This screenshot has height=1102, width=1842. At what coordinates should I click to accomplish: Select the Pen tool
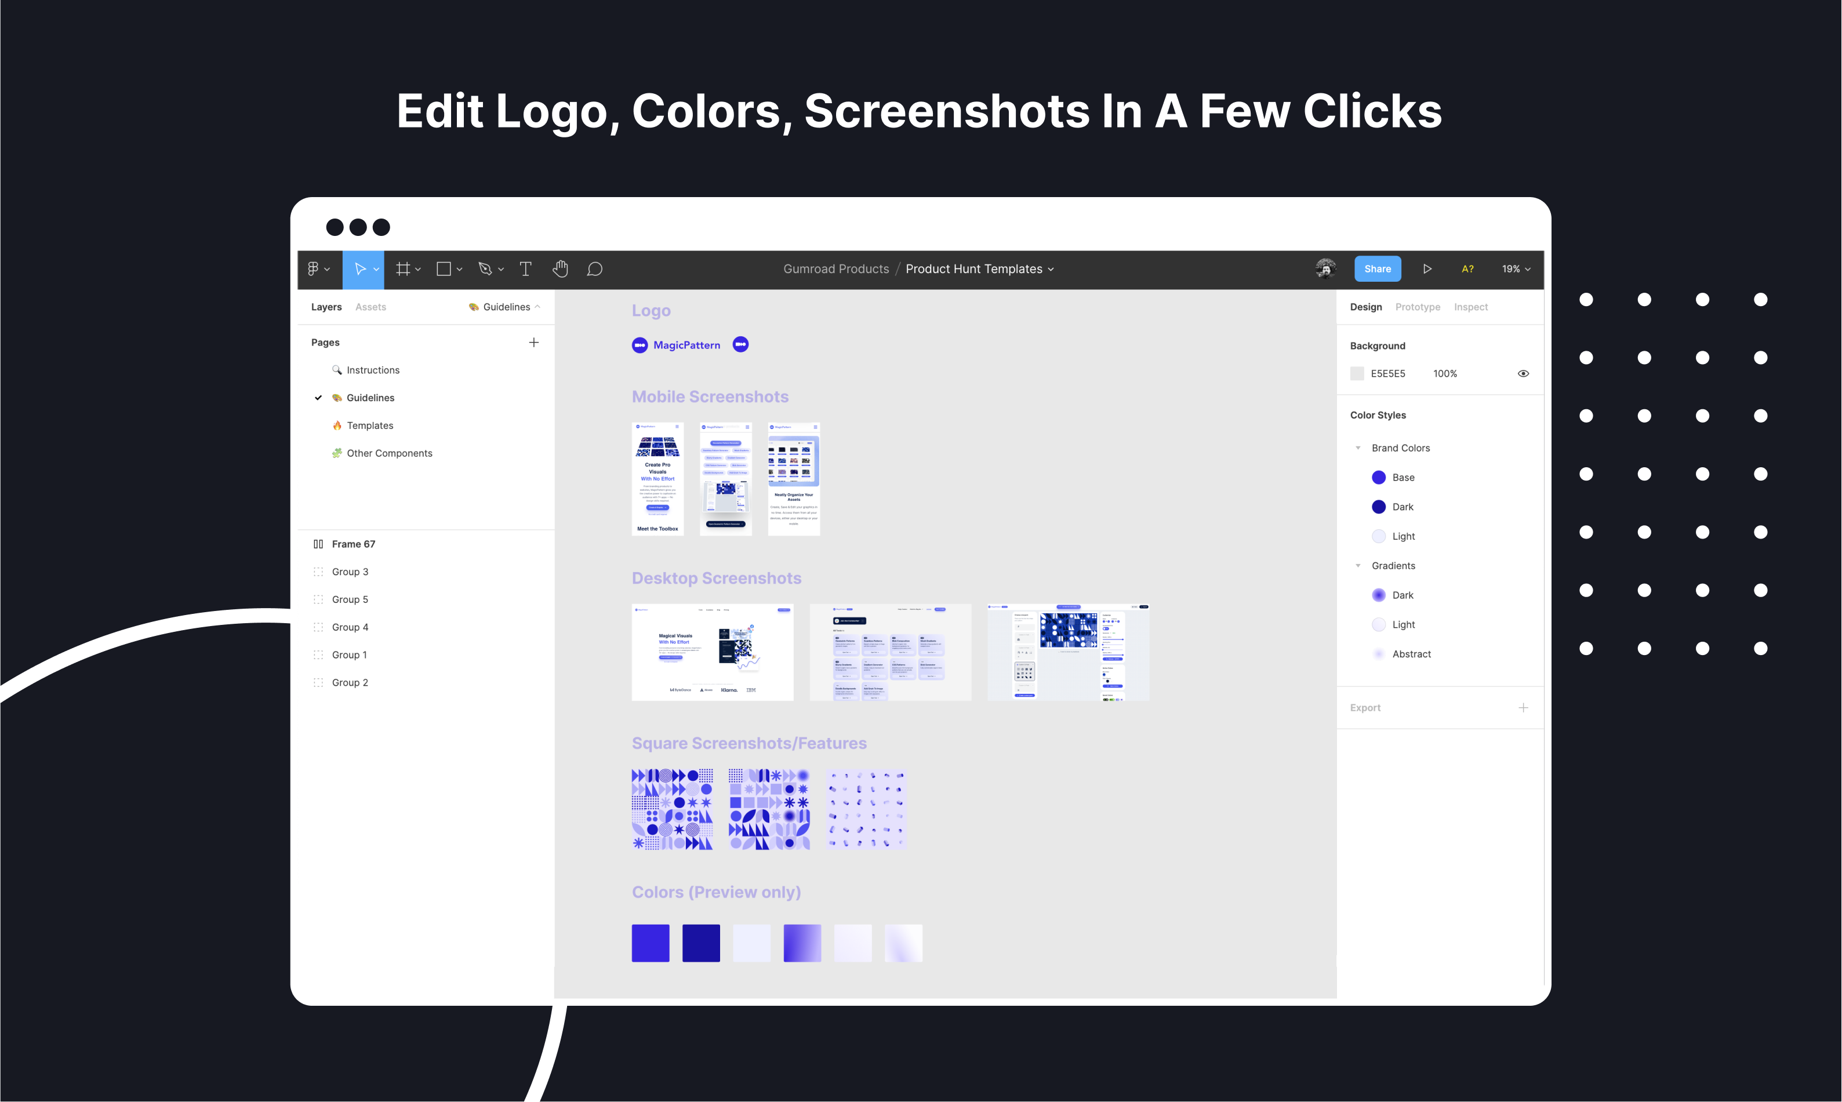point(485,269)
